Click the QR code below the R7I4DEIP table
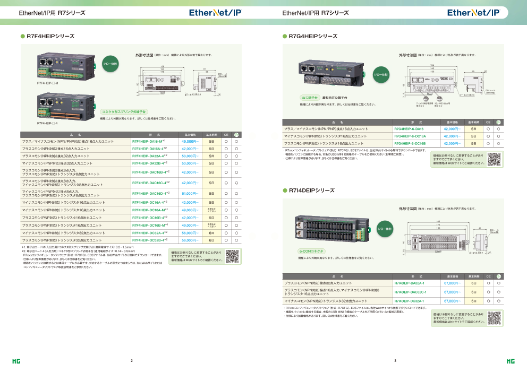This screenshot has height=372, width=527. pyautogui.click(x=494, y=318)
